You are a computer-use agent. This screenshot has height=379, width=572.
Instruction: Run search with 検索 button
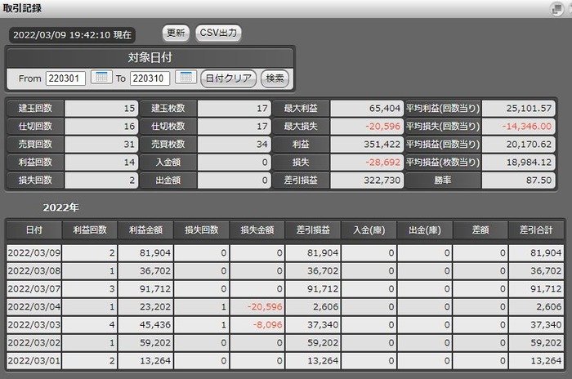[x=275, y=78]
